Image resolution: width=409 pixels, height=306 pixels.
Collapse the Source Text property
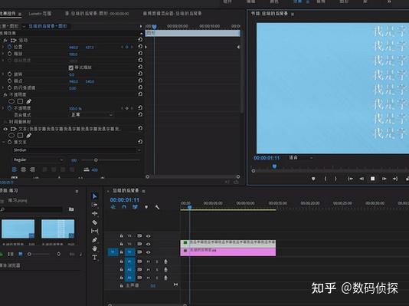coord(4,142)
